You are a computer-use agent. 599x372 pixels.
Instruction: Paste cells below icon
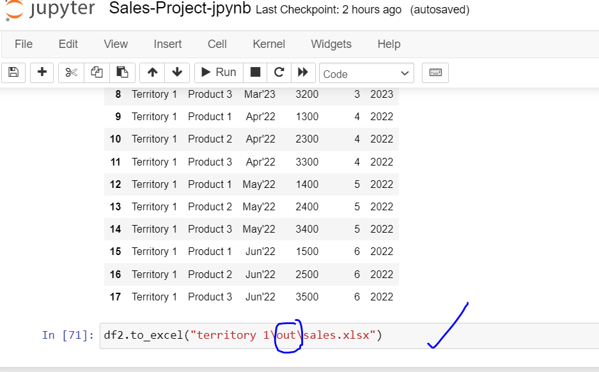click(x=122, y=72)
